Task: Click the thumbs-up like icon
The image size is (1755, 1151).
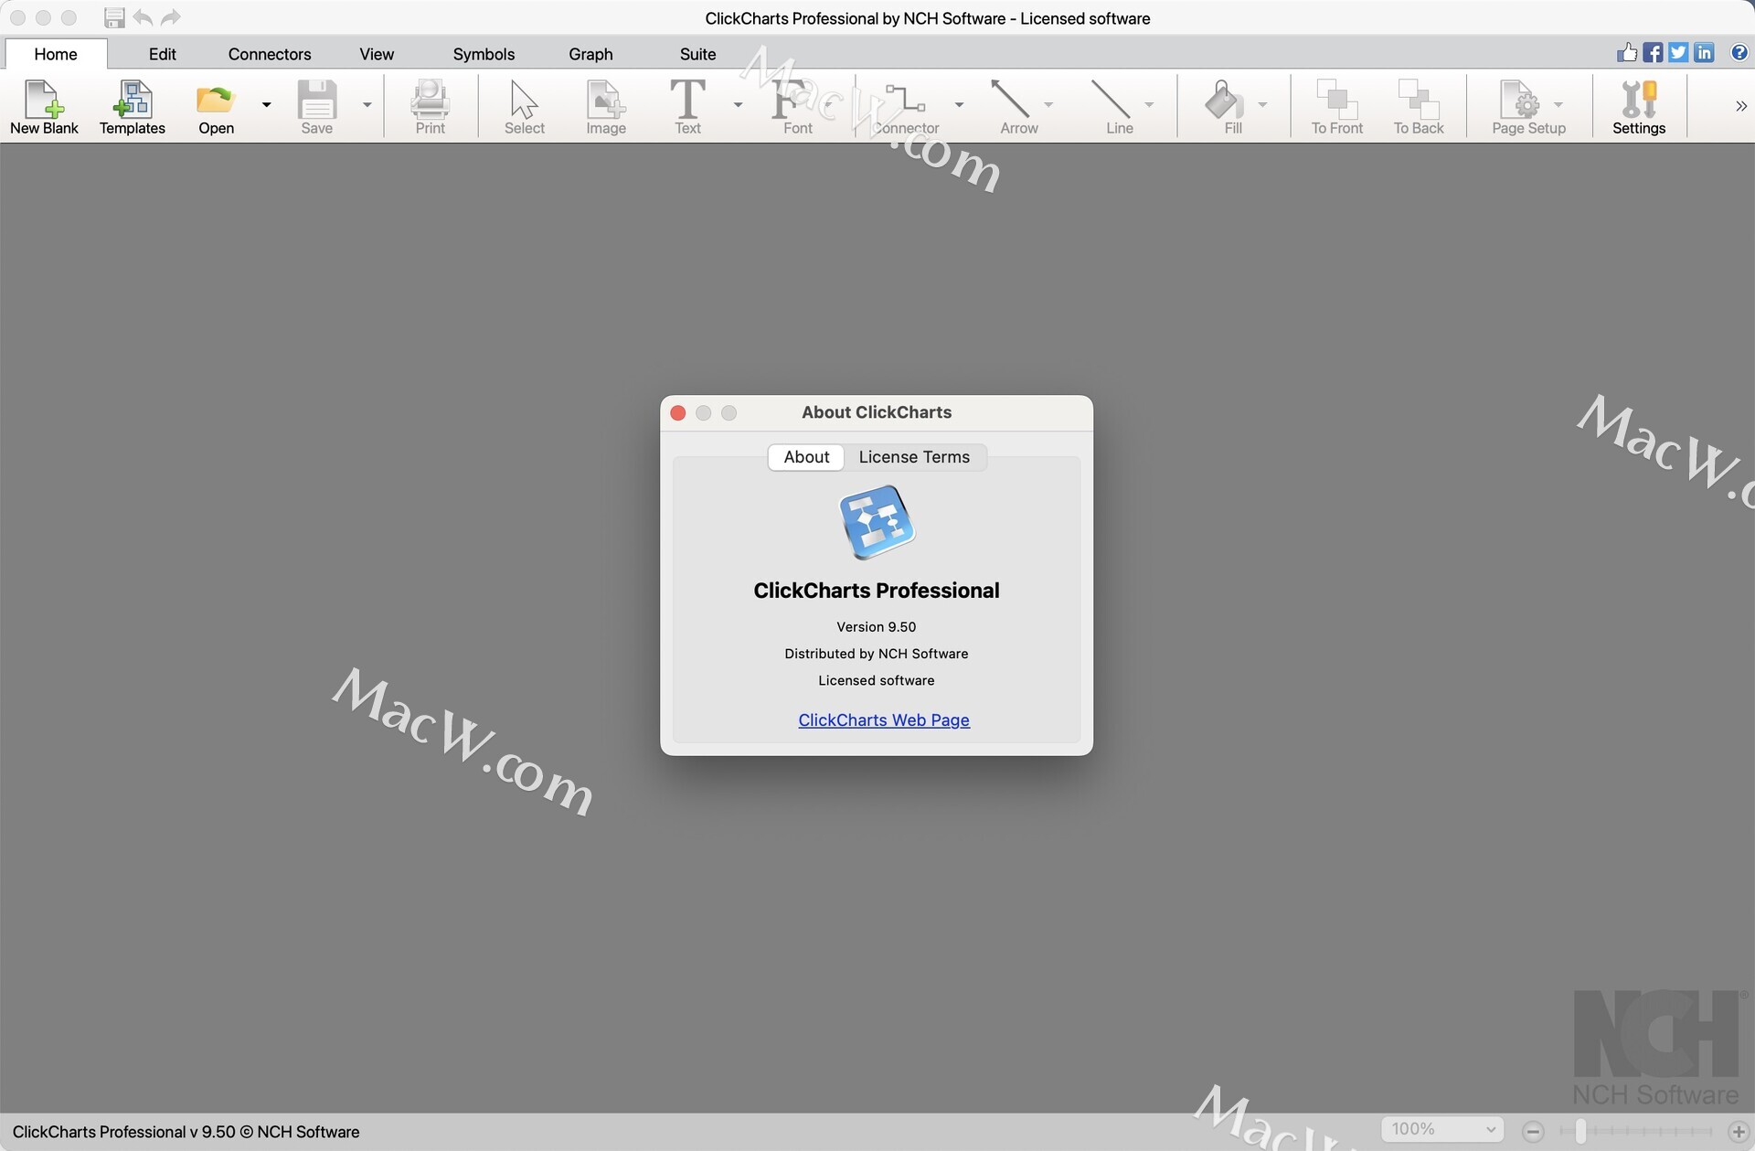Action: (x=1627, y=52)
